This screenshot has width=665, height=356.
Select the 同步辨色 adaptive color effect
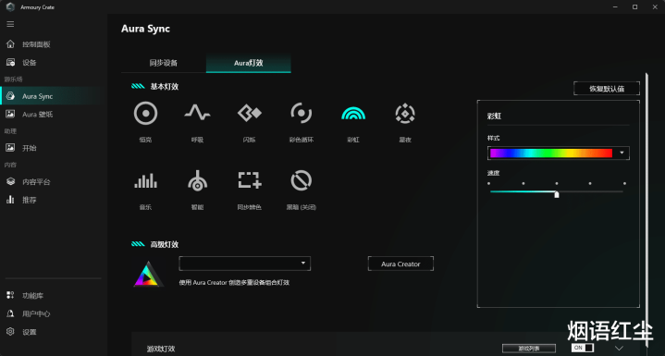click(250, 180)
